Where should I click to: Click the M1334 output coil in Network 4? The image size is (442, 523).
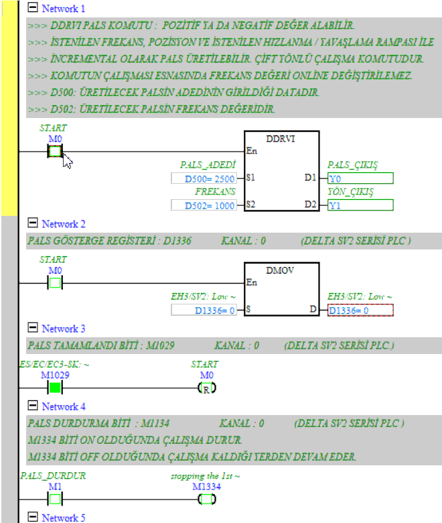click(x=206, y=499)
